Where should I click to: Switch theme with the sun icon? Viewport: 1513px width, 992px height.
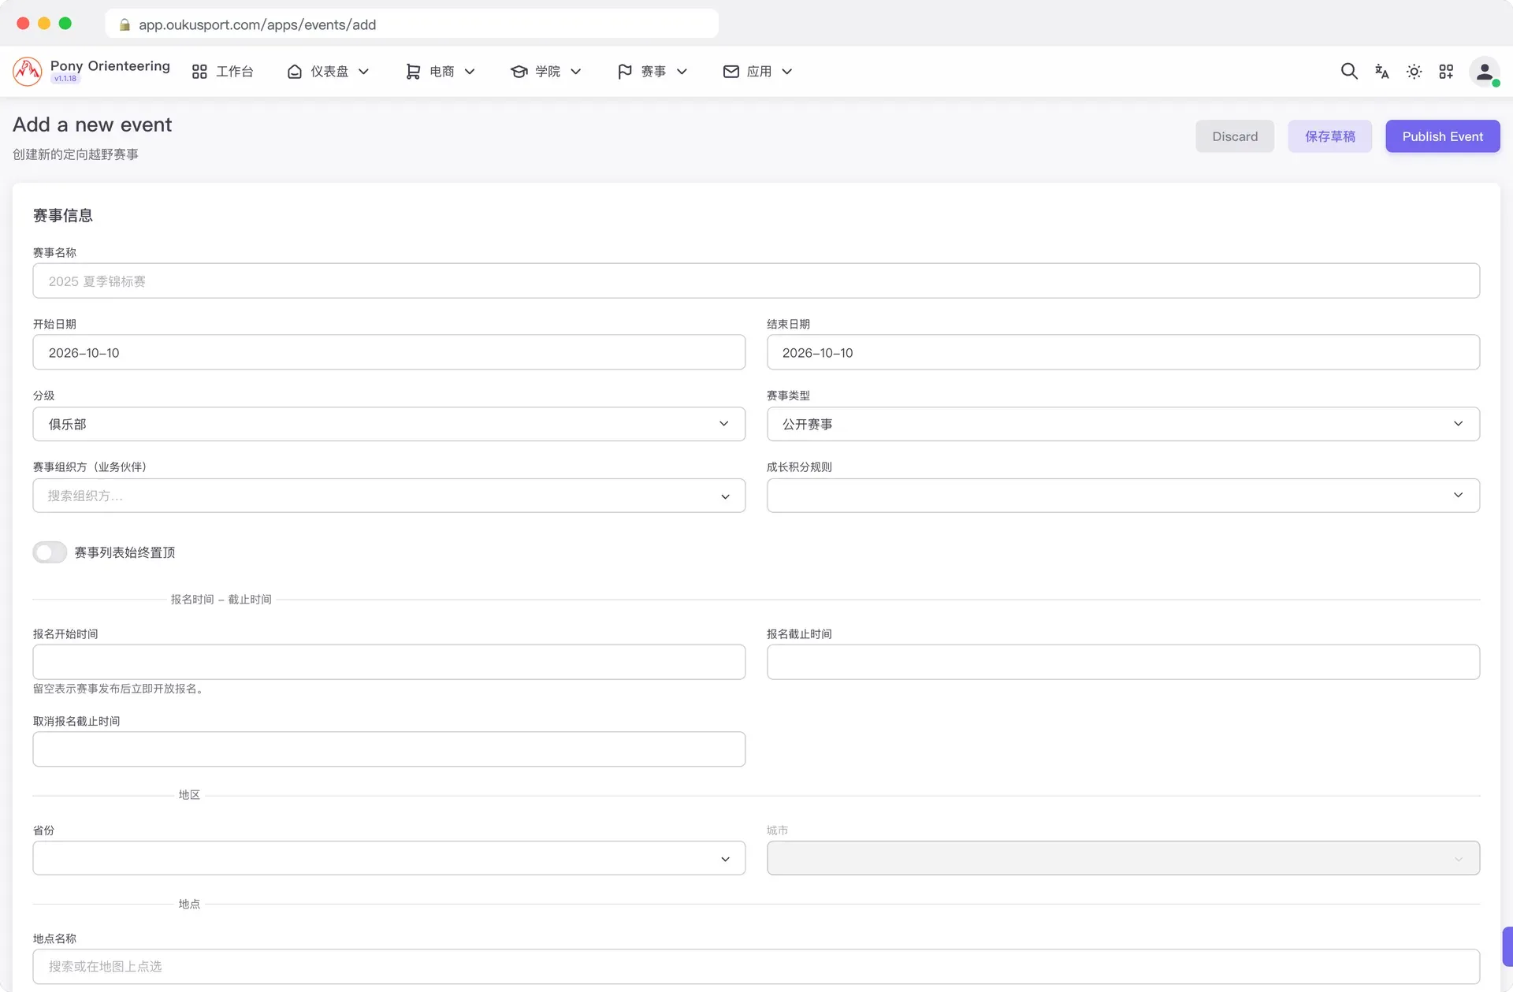(1414, 72)
